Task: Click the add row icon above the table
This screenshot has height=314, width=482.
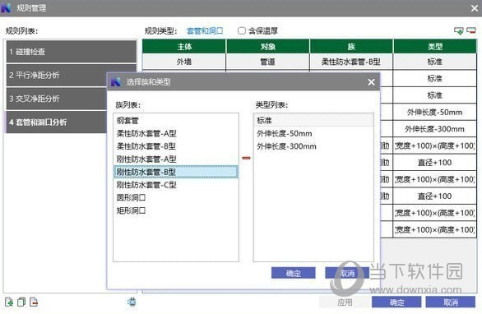Action: [x=459, y=30]
